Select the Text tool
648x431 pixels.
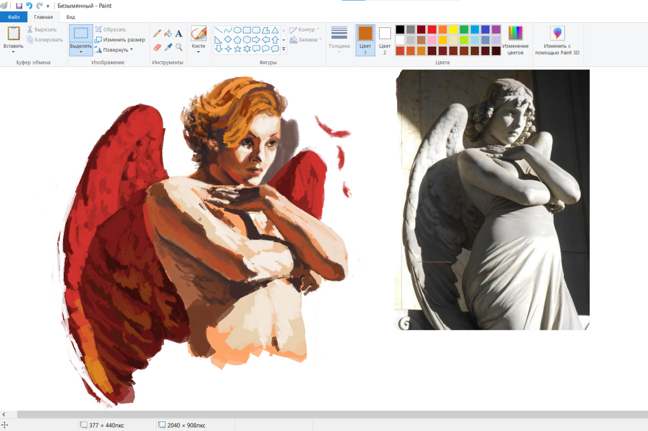pos(179,33)
